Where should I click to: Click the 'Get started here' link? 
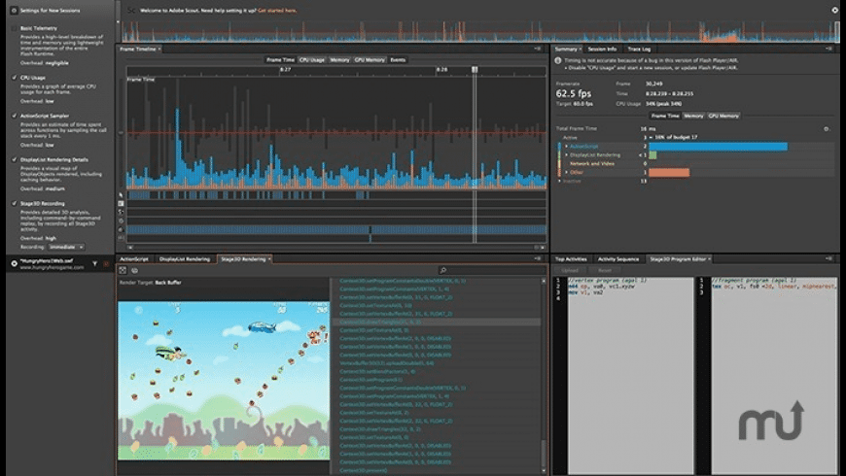click(276, 10)
